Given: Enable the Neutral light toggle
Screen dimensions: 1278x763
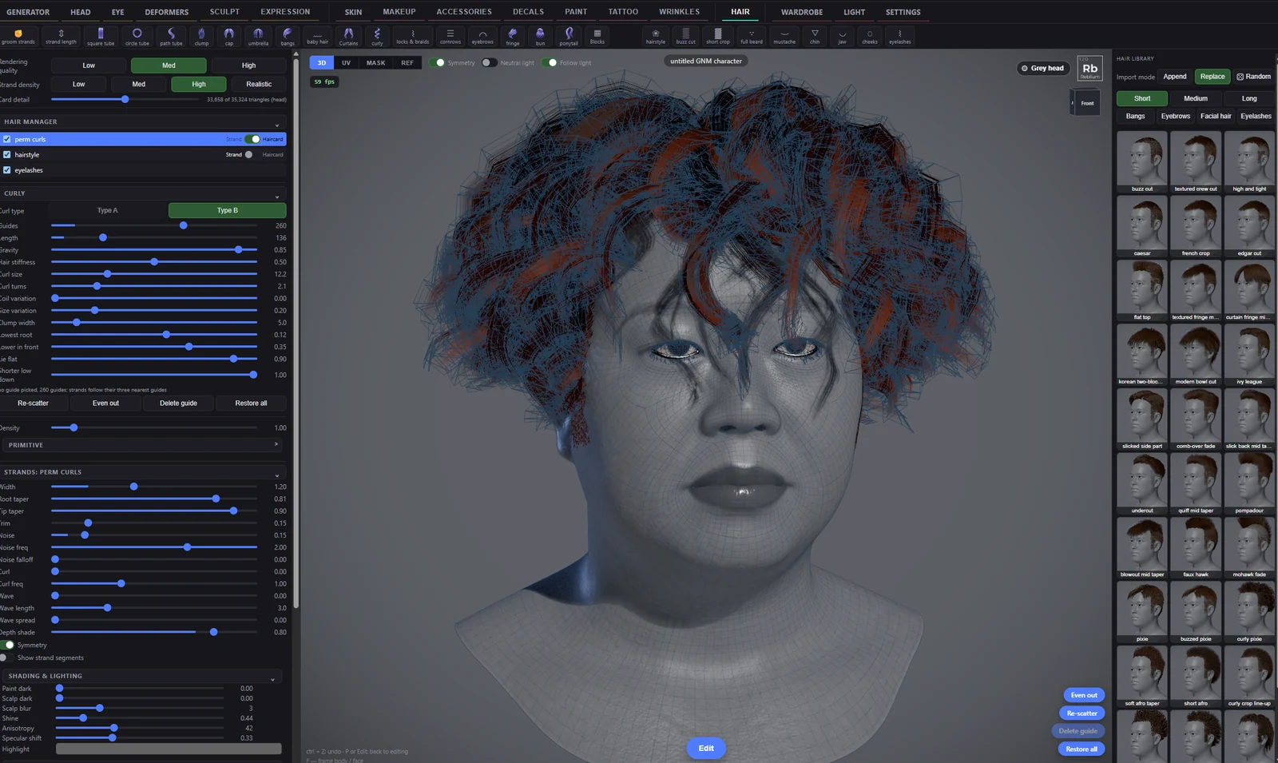Looking at the screenshot, I should (489, 62).
